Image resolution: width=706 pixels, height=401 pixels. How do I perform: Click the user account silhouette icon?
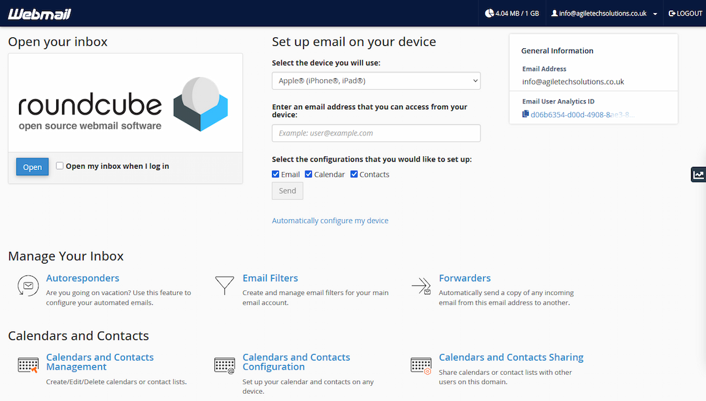[554, 14]
